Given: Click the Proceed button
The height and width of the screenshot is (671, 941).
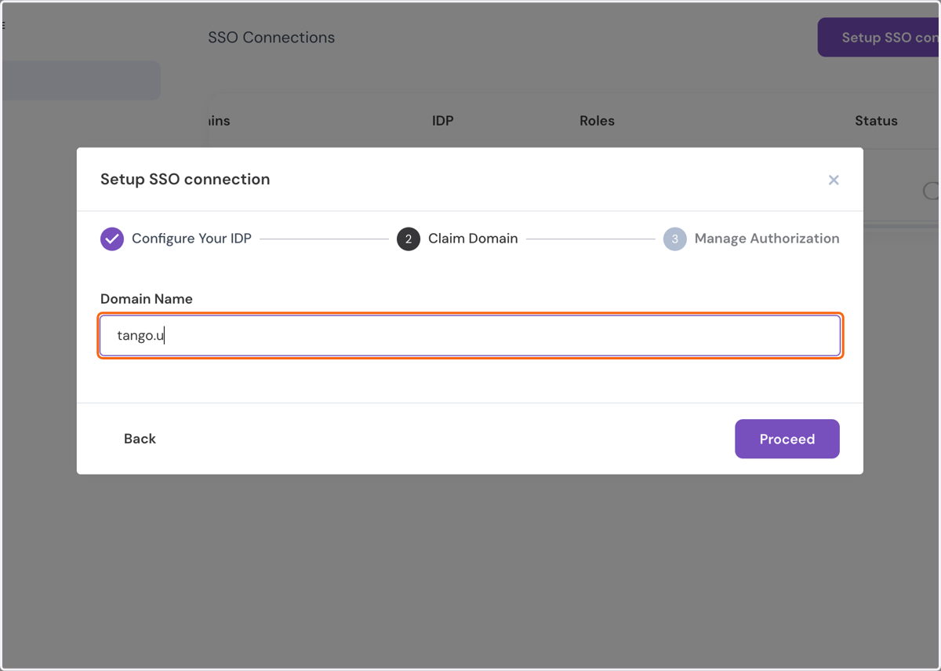Looking at the screenshot, I should 787,439.
